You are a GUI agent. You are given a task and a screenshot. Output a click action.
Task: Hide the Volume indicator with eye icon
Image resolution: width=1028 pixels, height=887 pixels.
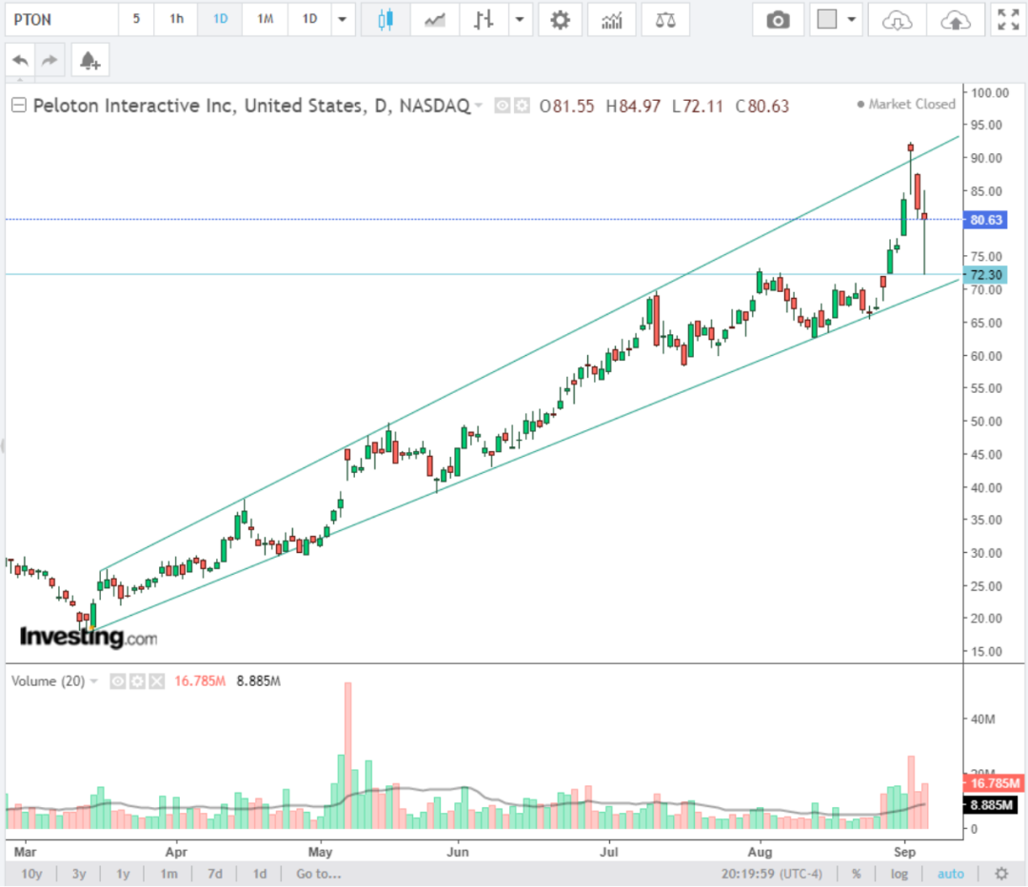click(x=117, y=681)
